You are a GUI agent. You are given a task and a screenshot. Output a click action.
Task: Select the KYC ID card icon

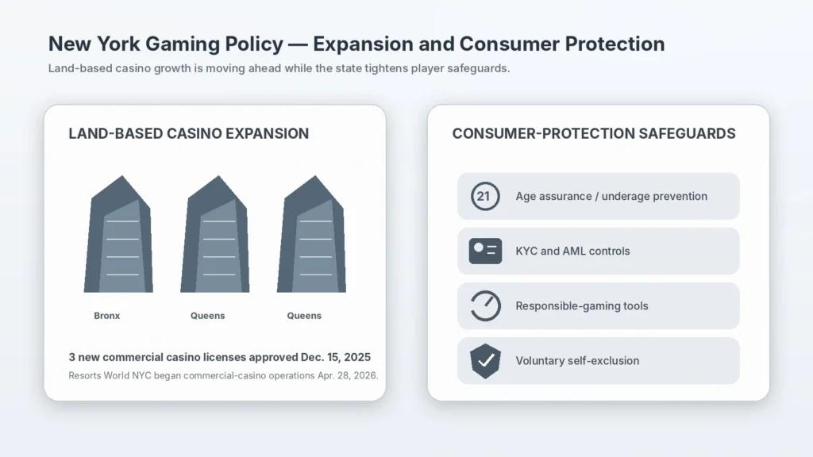tap(485, 252)
